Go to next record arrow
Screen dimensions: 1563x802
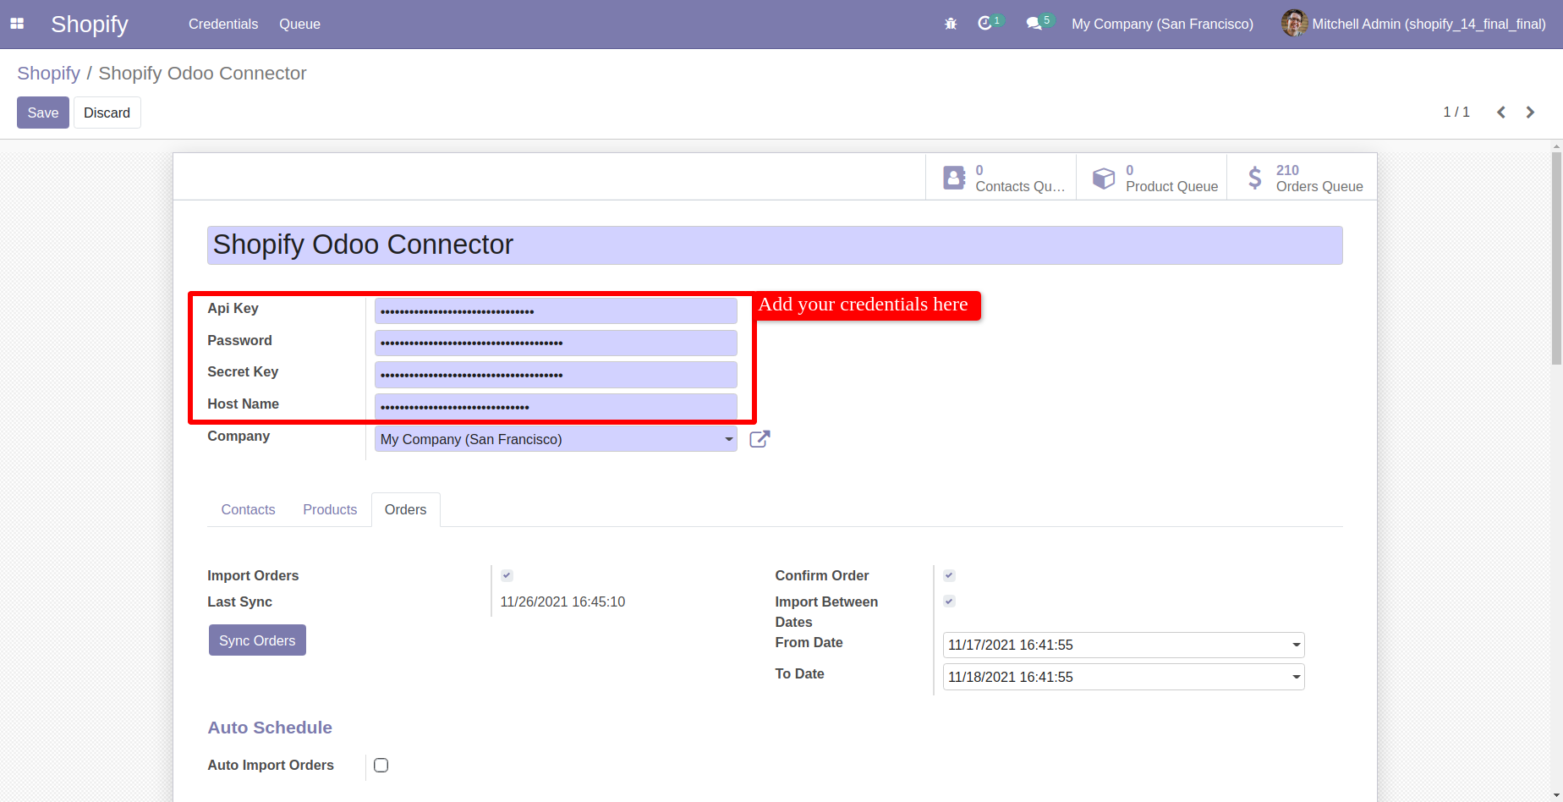click(x=1530, y=113)
